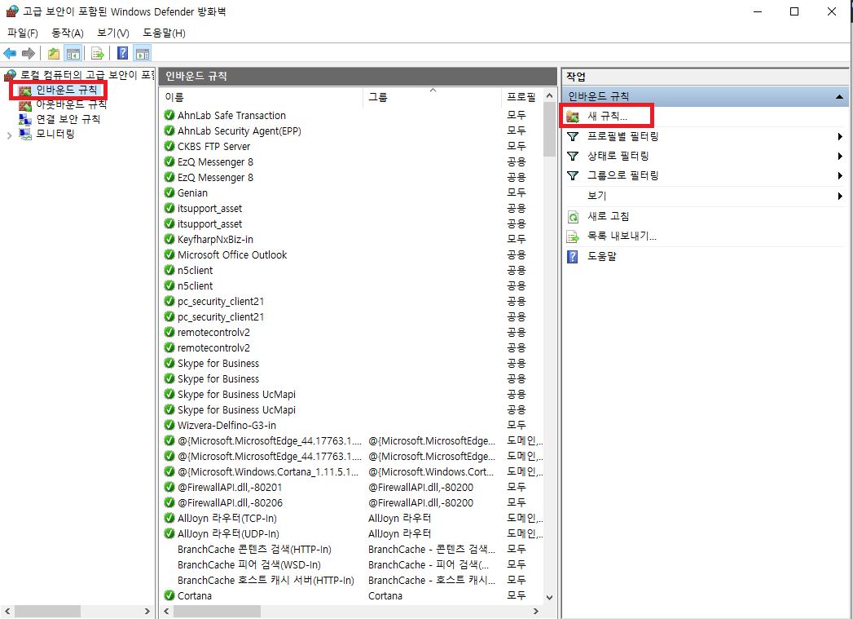
Task: Select the BranchCache 호스트 캐시 서버(HTTP-In) rule
Action: click(x=266, y=580)
